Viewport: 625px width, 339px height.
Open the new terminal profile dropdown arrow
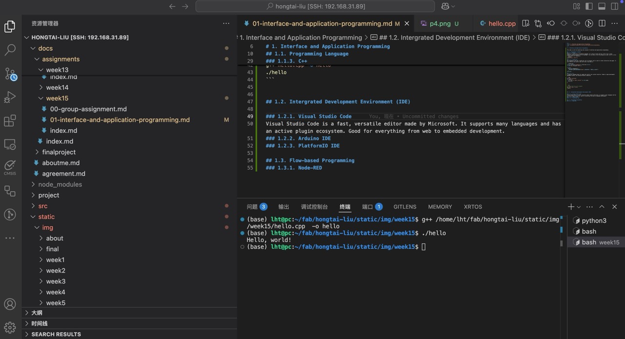(579, 207)
